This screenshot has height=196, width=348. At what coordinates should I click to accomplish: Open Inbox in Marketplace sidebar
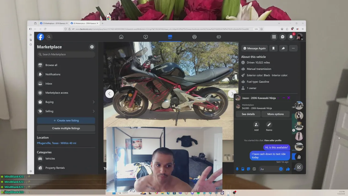(x=66, y=84)
